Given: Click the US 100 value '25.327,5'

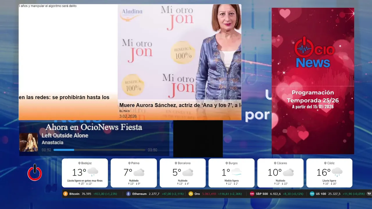Looking at the screenshot, I should (335, 194).
